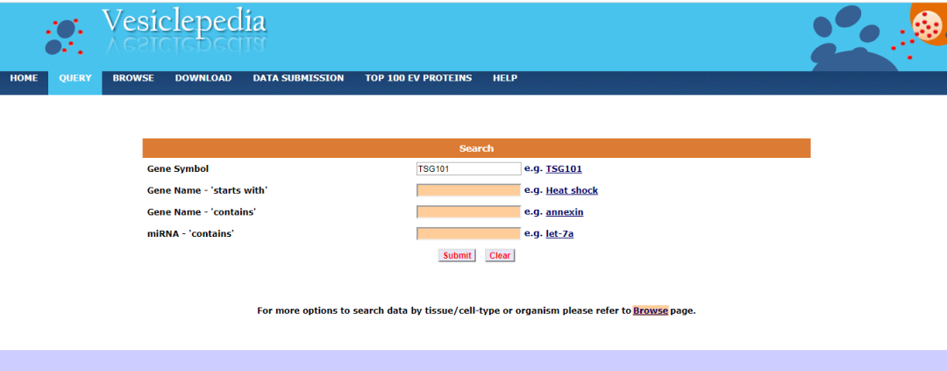The width and height of the screenshot is (947, 371).
Task: Use the annexin example link
Action: point(565,213)
